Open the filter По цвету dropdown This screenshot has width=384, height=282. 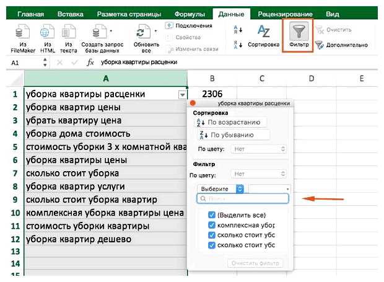(x=259, y=174)
